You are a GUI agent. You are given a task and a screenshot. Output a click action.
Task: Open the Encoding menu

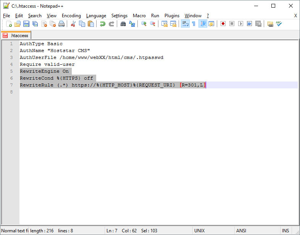click(x=71, y=16)
